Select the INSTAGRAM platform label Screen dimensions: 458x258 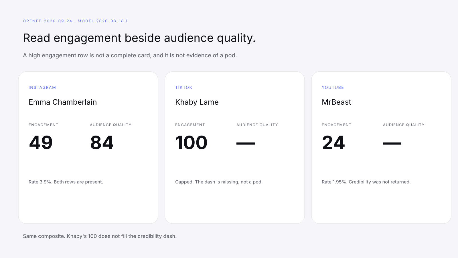point(42,87)
